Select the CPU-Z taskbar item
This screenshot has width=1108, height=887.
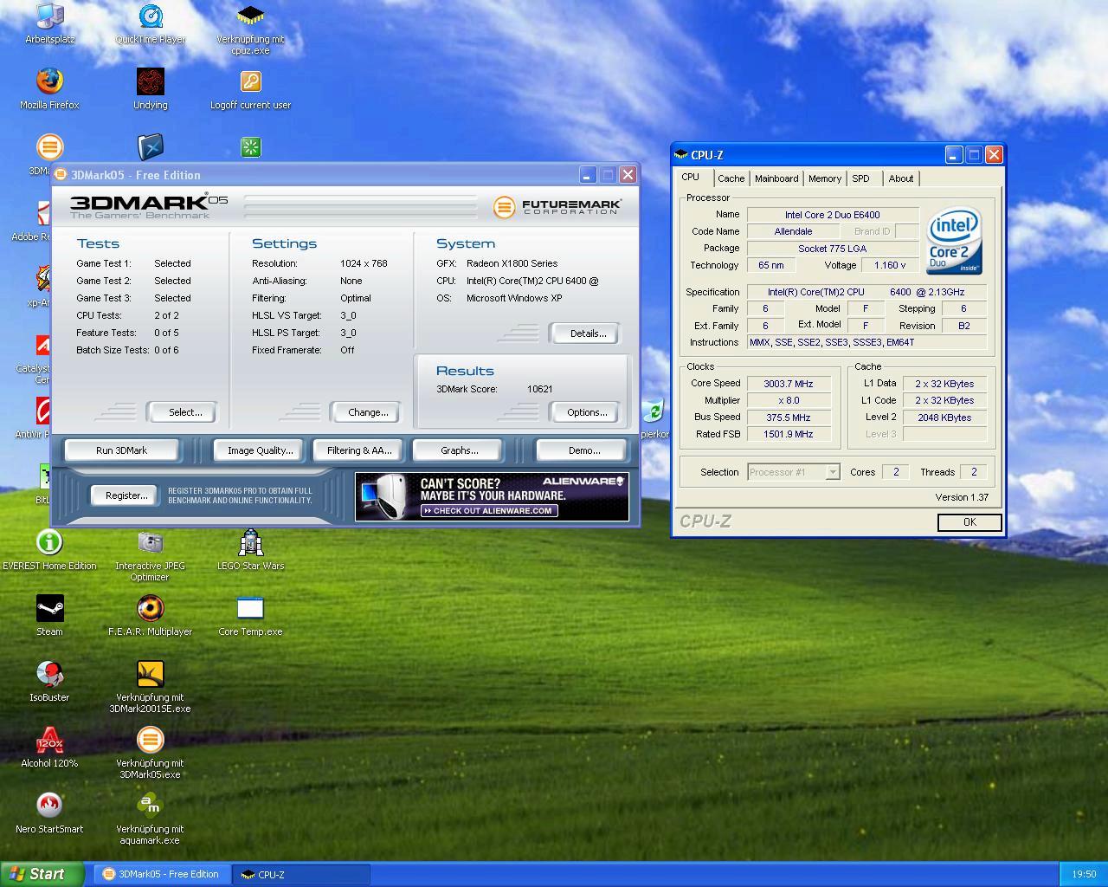301,874
